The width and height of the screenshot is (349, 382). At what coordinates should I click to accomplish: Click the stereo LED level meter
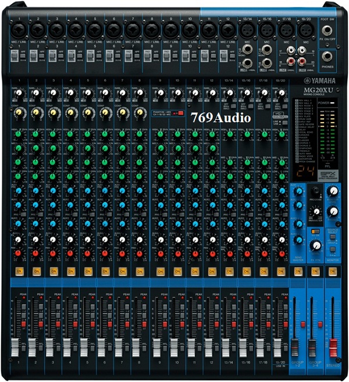point(327,131)
